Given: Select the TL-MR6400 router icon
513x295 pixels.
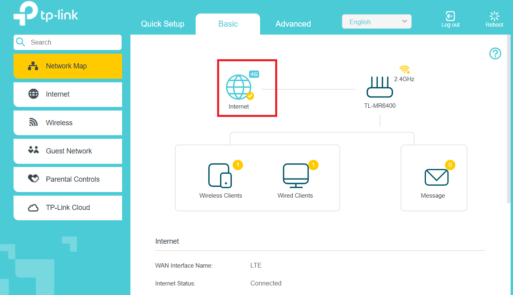Looking at the screenshot, I should (379, 88).
